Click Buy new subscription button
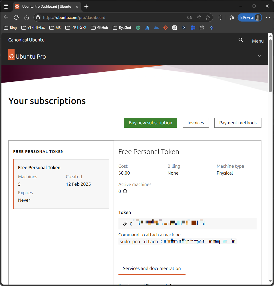The width and height of the screenshot is (274, 286). (150, 123)
